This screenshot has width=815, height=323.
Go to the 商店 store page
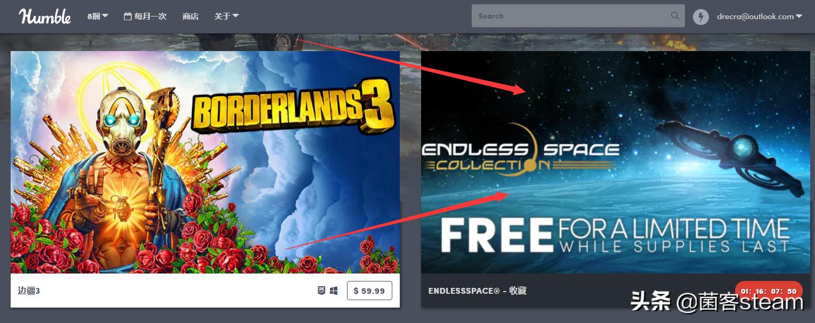(190, 16)
